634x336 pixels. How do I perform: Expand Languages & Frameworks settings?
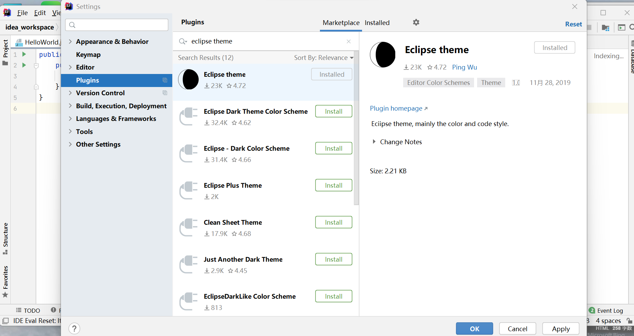point(70,119)
